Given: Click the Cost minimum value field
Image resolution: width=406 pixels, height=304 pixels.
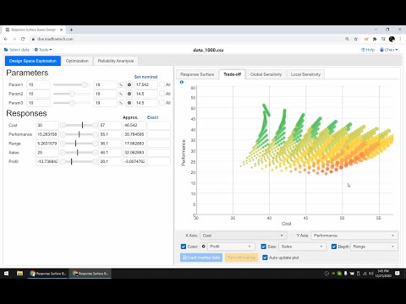Looking at the screenshot, I should [x=47, y=125].
